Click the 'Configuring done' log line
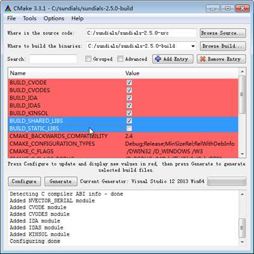This screenshot has height=254, width=254. (x=35, y=241)
